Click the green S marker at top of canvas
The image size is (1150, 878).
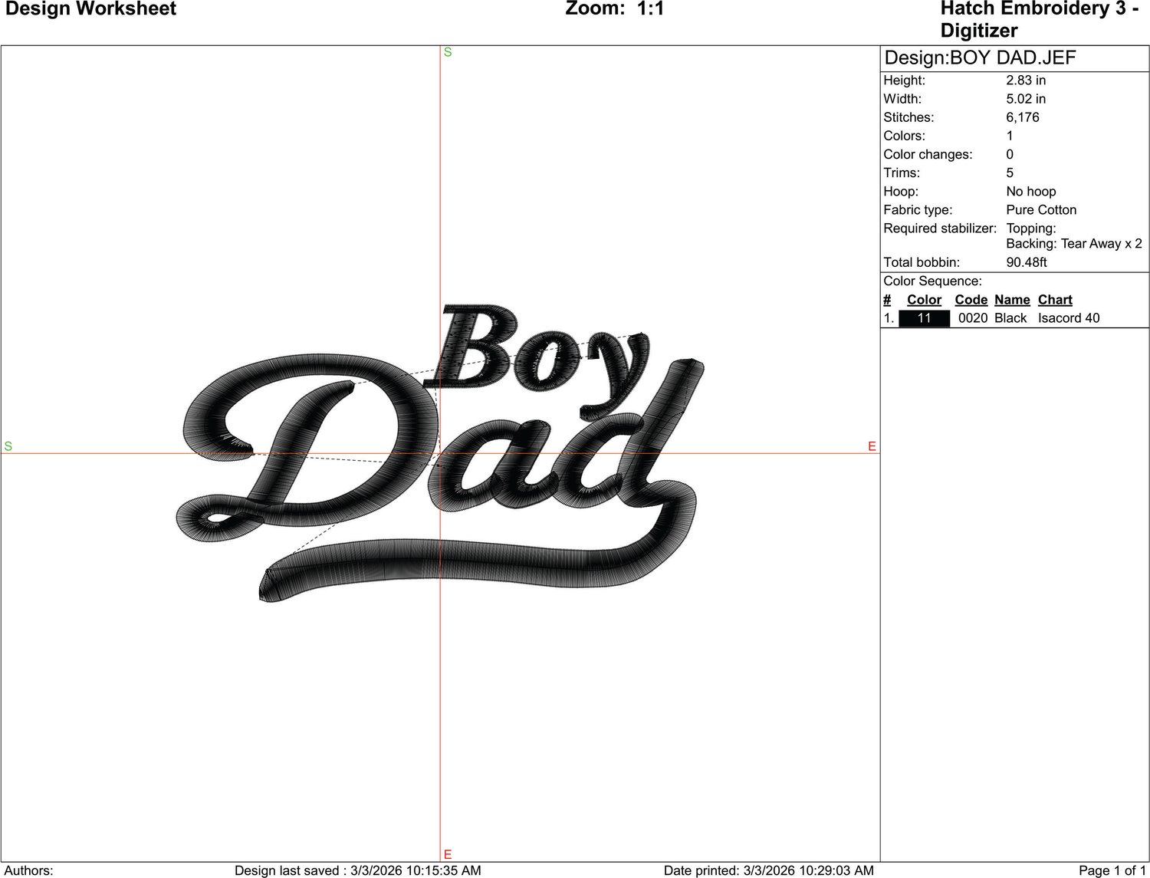click(x=448, y=52)
